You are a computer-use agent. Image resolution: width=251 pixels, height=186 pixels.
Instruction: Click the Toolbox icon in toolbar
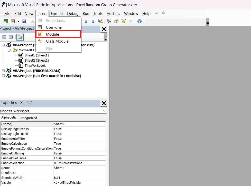coord(131,21)
